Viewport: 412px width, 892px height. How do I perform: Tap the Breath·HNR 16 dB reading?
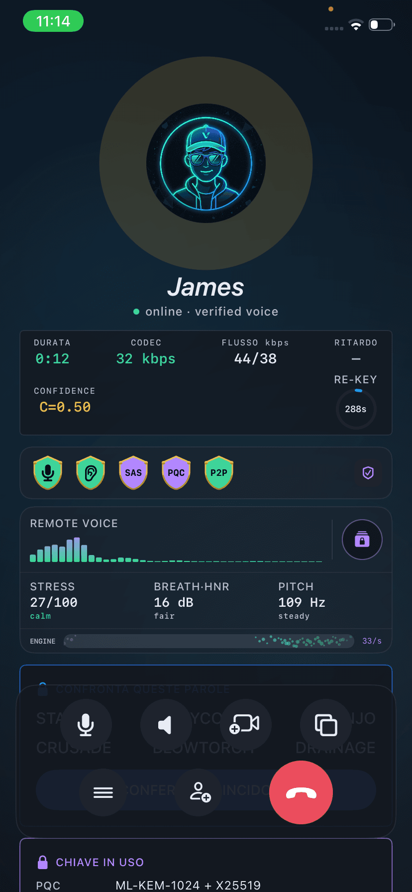174,602
